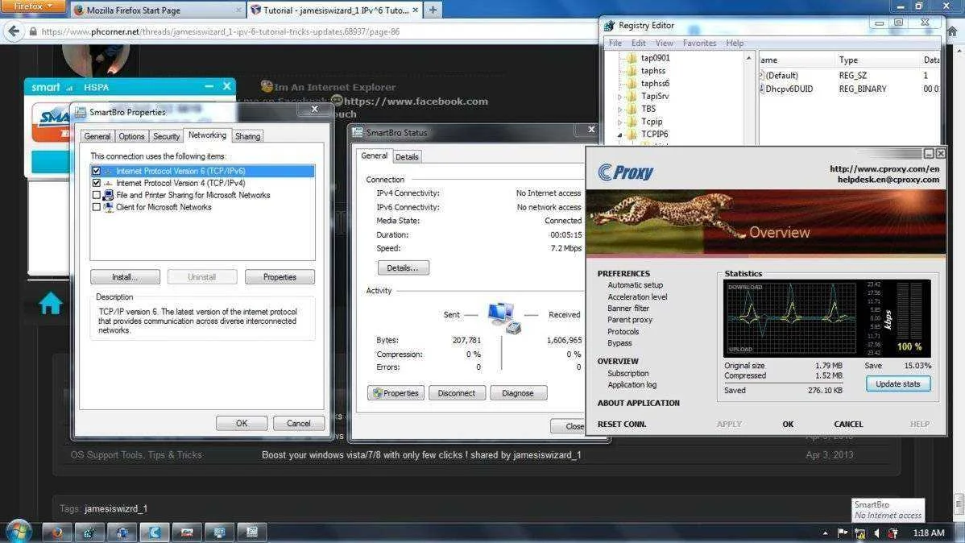Click the taphss folder icon in the registry tree
Screen dimensions: 965x543
[632, 71]
